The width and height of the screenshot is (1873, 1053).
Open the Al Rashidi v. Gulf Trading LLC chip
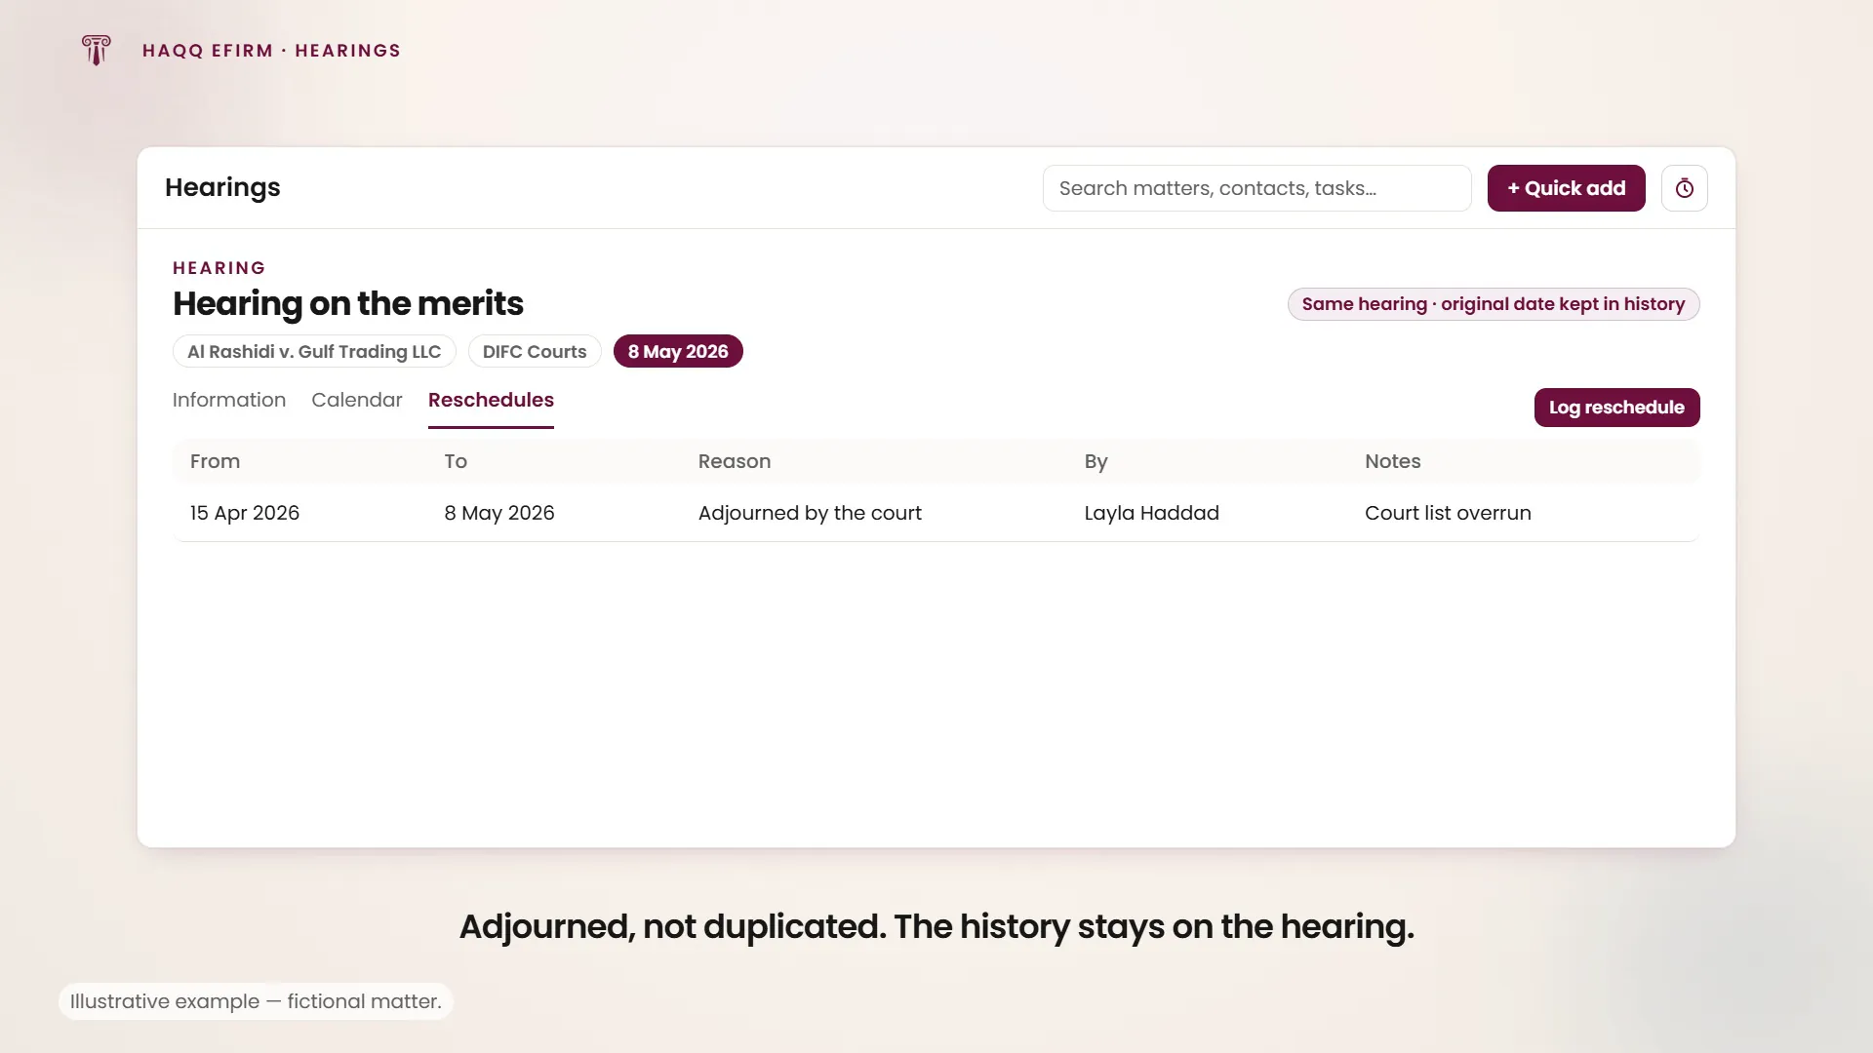click(314, 351)
